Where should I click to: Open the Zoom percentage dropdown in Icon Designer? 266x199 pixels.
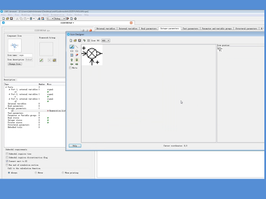click(x=106, y=40)
